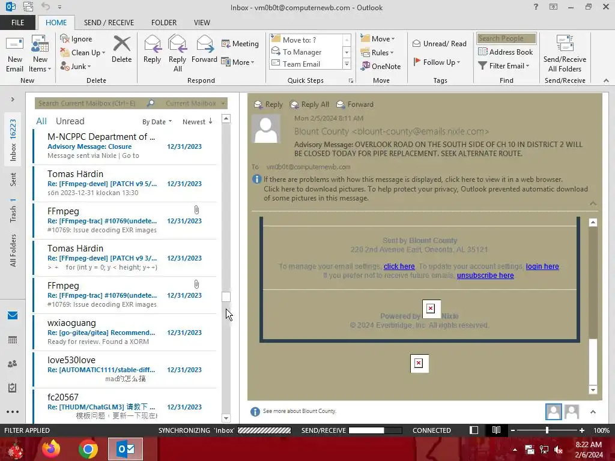This screenshot has height=461, width=615.
Task: Select the To Manager quick step
Action: pyautogui.click(x=302, y=52)
